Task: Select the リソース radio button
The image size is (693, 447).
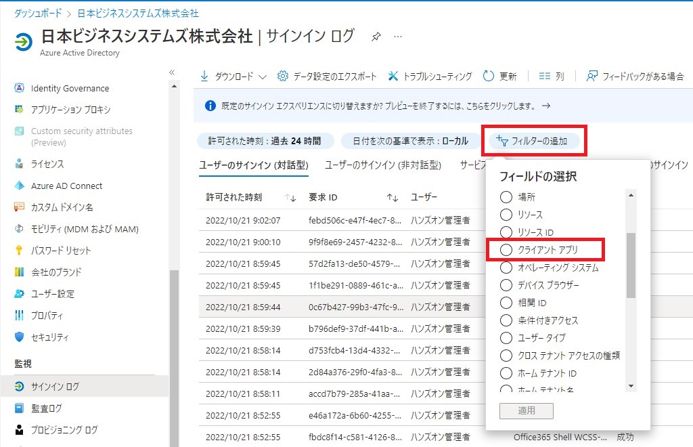Action: tap(506, 215)
